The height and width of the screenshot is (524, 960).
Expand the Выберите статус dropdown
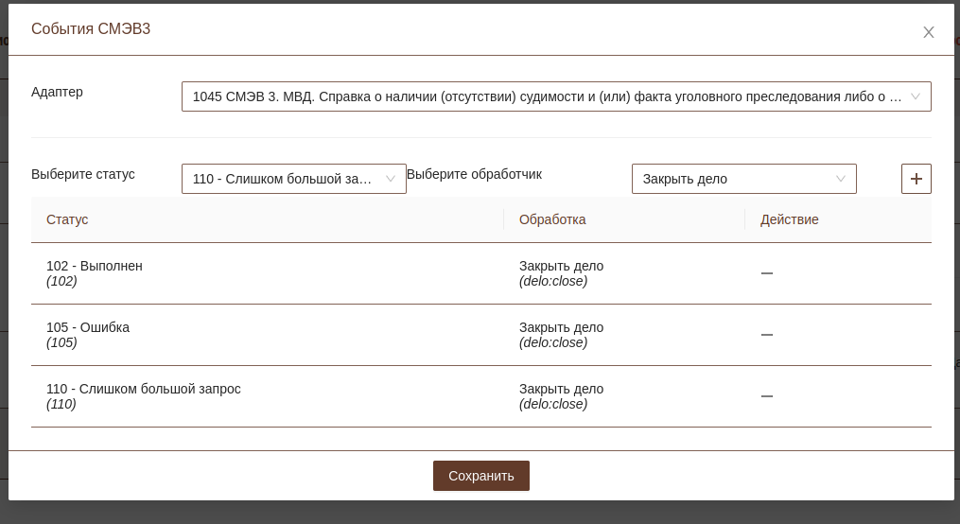pyautogui.click(x=293, y=179)
